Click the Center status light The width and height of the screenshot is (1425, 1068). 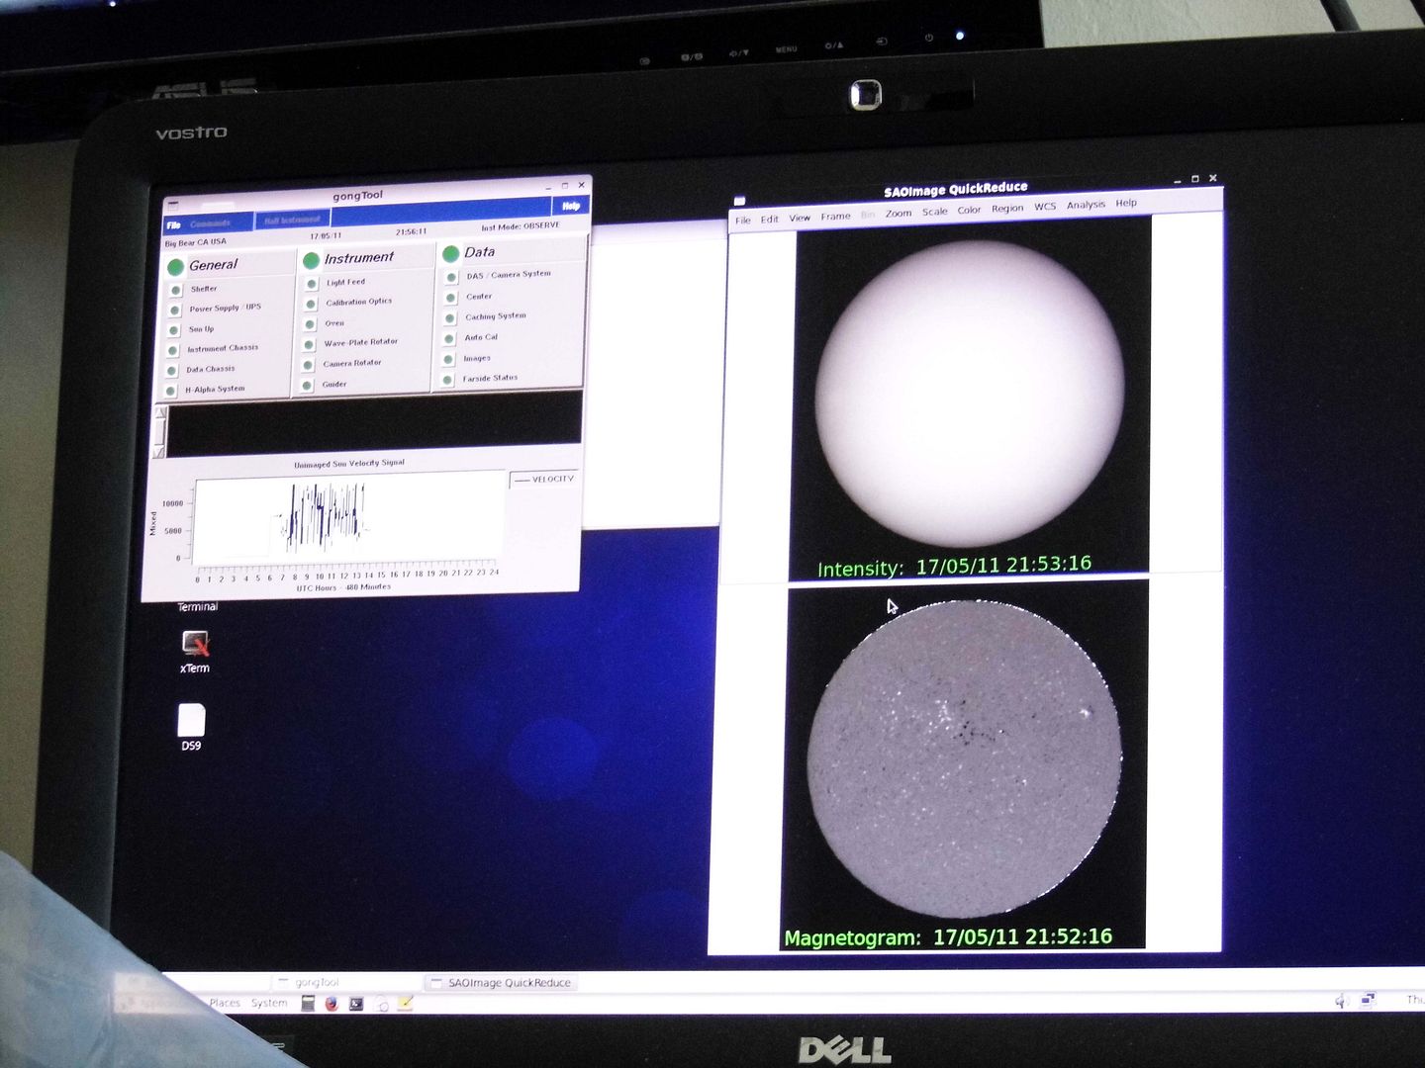(x=451, y=297)
